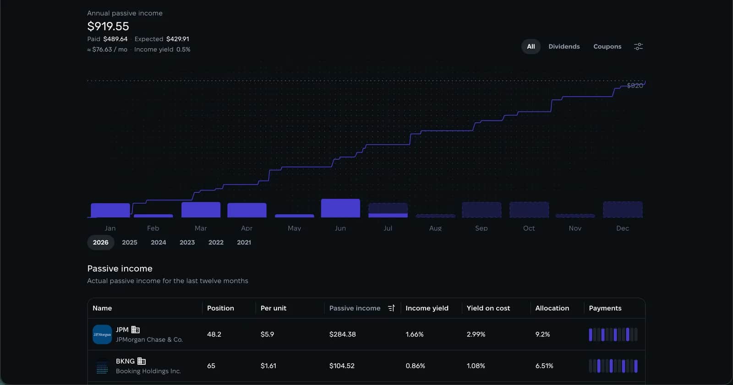
Task: Open the JPM ticker row
Action: 366,334
